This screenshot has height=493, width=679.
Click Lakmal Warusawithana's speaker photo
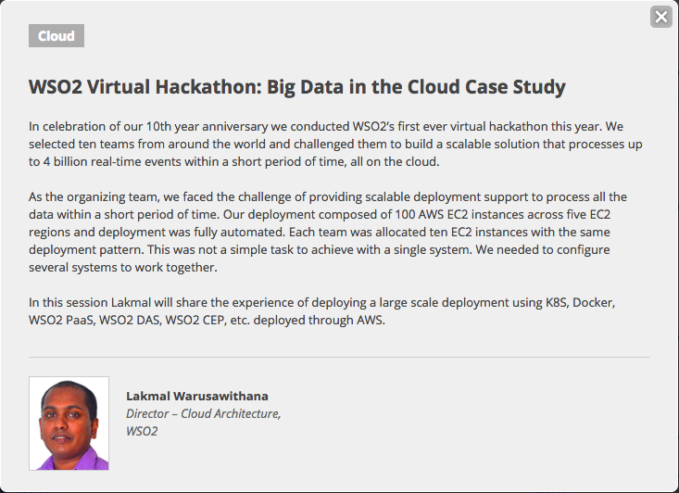click(x=69, y=423)
